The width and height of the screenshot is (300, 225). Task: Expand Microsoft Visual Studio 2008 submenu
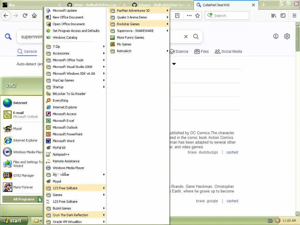75,67
